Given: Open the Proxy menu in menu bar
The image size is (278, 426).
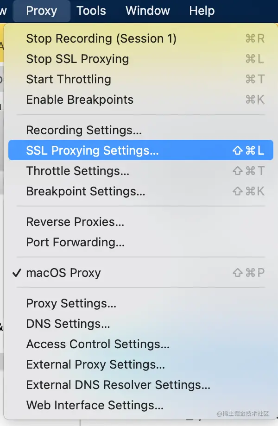Looking at the screenshot, I should click(42, 11).
